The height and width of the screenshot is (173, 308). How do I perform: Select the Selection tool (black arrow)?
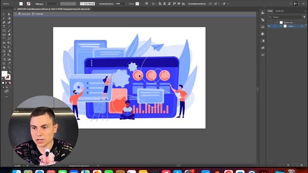coord(4,14)
